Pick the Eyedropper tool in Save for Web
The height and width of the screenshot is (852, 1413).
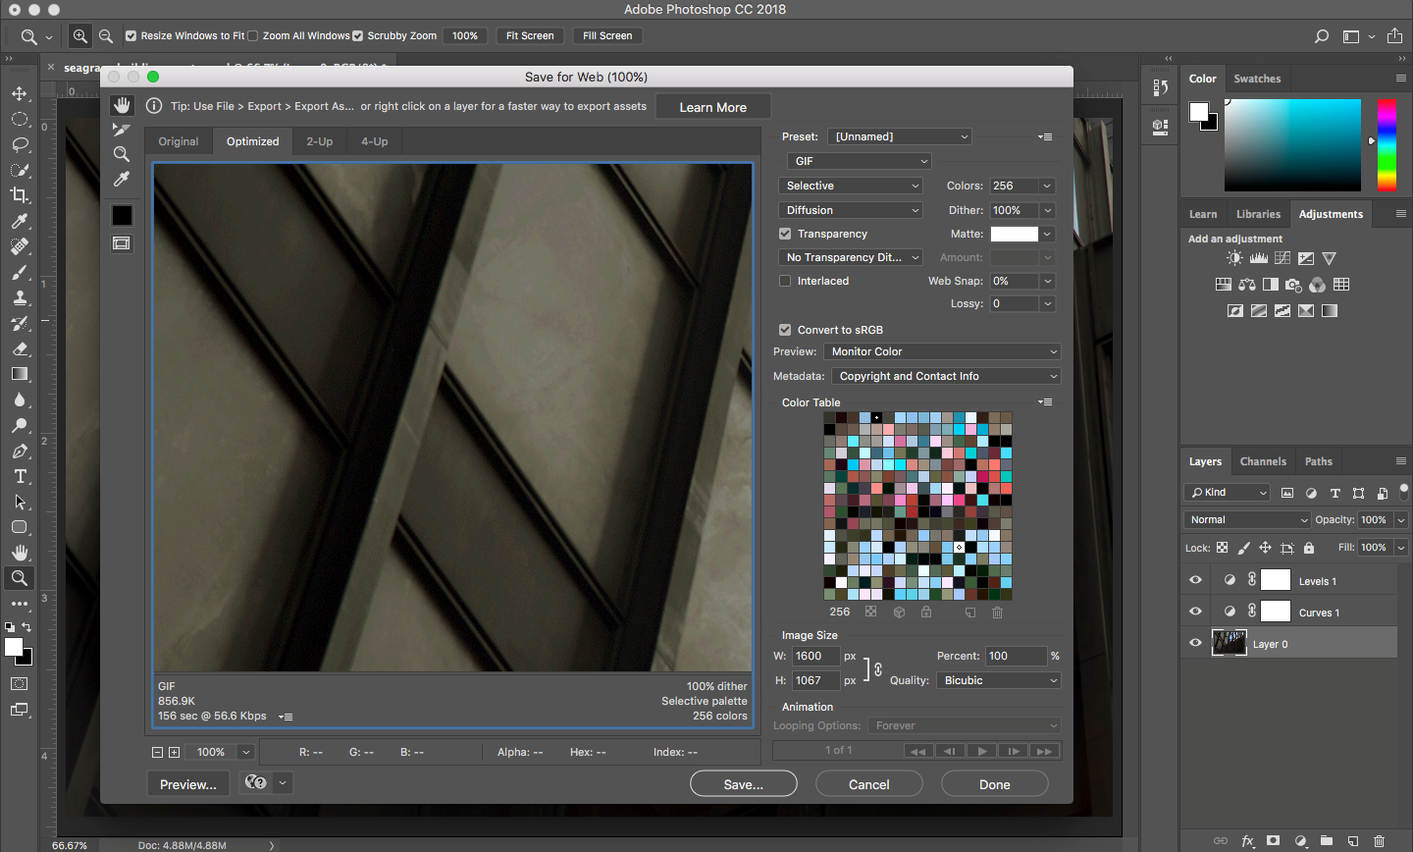[x=122, y=179]
